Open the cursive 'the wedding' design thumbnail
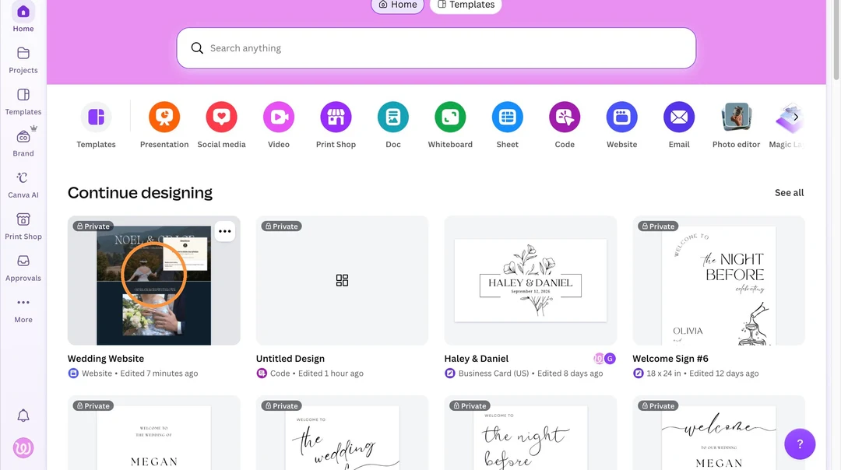The image size is (841, 470). (342, 433)
